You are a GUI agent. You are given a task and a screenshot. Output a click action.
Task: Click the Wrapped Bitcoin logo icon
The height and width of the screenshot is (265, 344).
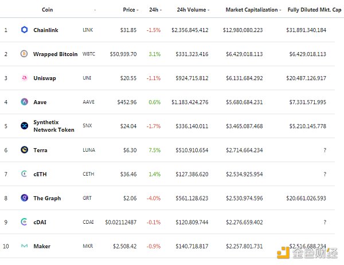tap(24, 54)
